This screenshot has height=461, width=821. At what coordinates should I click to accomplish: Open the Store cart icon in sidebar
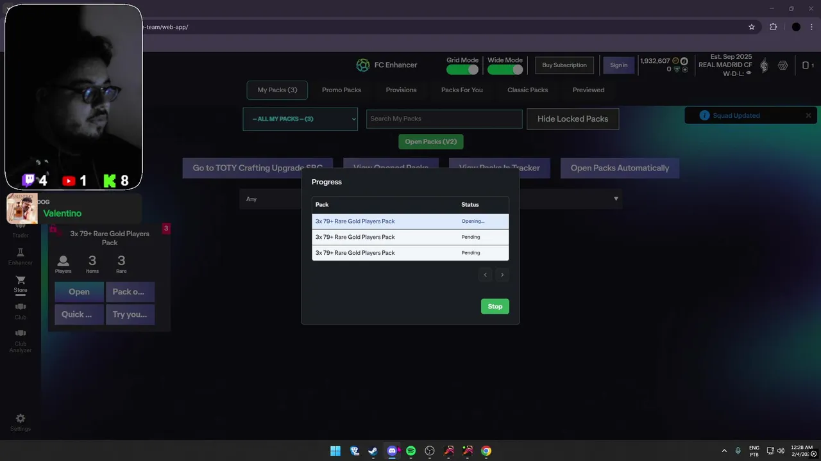coord(21,280)
